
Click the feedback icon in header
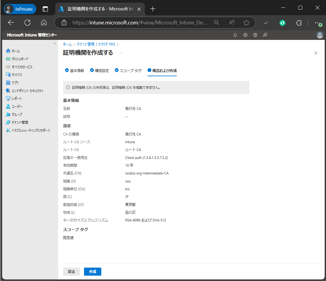pos(265,35)
